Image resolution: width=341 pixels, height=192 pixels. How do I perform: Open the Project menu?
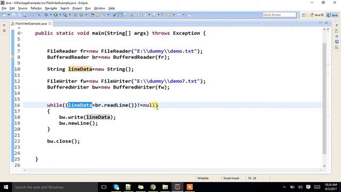pos(77,9)
